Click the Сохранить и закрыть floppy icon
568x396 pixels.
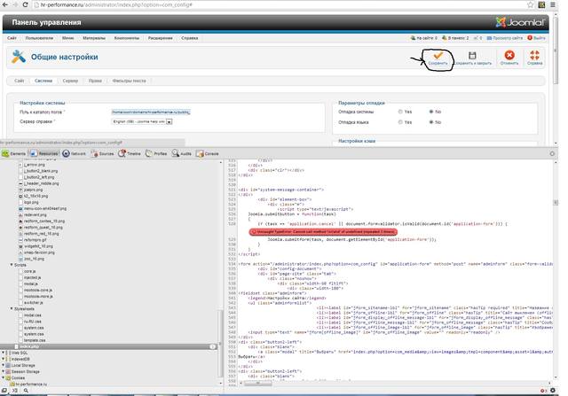(x=472, y=55)
